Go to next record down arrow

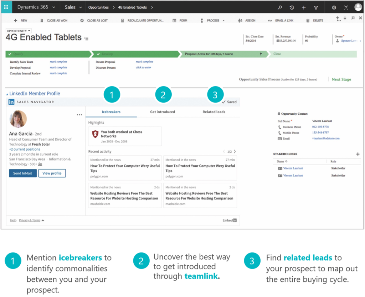point(345,18)
